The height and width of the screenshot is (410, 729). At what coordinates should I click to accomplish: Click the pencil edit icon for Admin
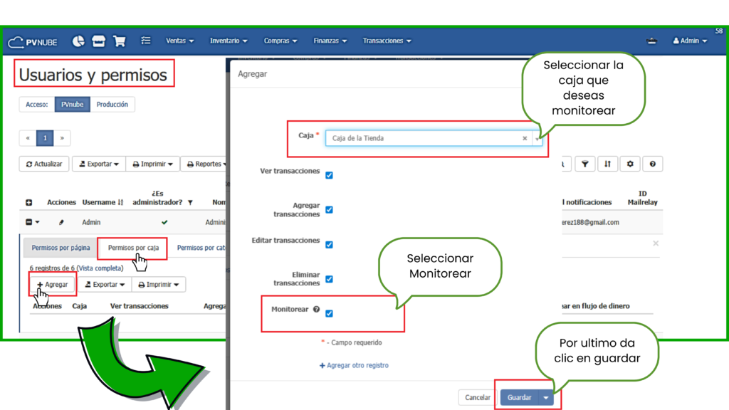[61, 222]
